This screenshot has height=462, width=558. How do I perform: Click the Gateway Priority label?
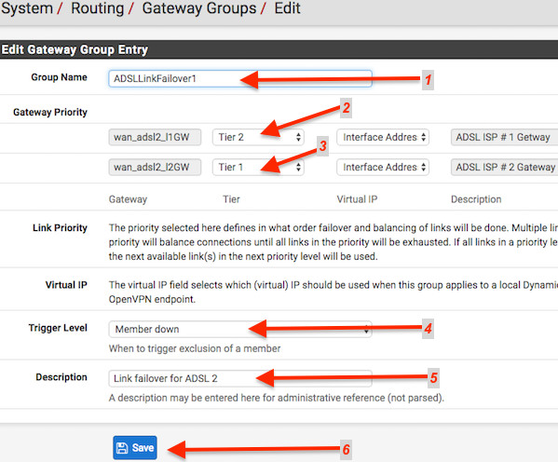pos(50,112)
